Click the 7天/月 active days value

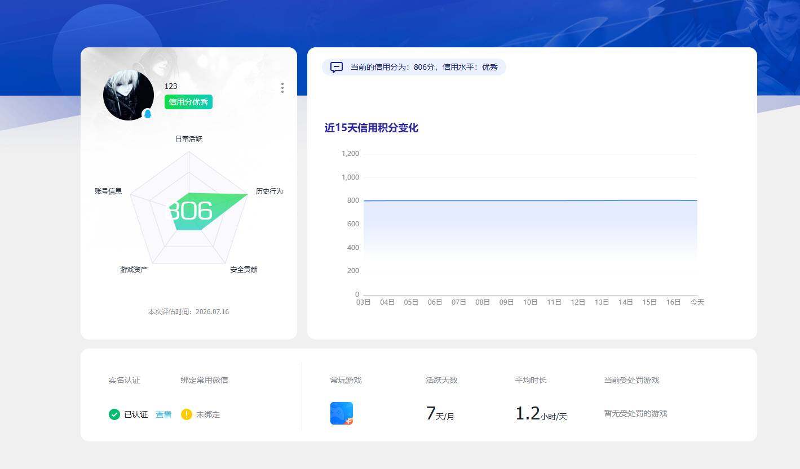click(x=440, y=414)
